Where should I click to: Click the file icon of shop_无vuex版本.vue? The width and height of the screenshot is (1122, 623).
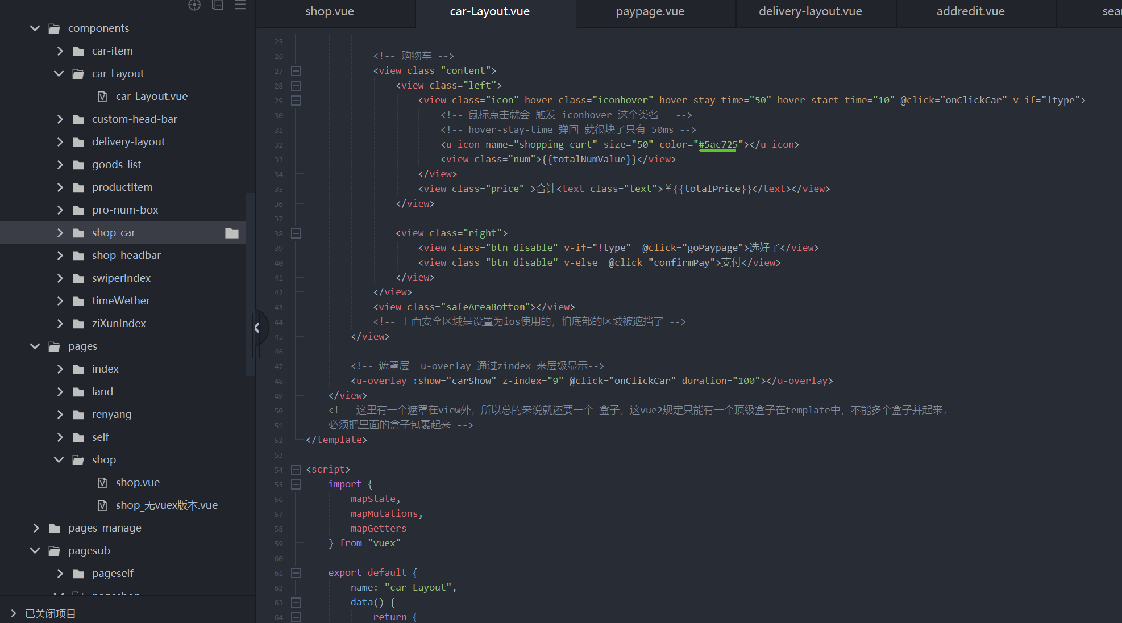click(102, 505)
